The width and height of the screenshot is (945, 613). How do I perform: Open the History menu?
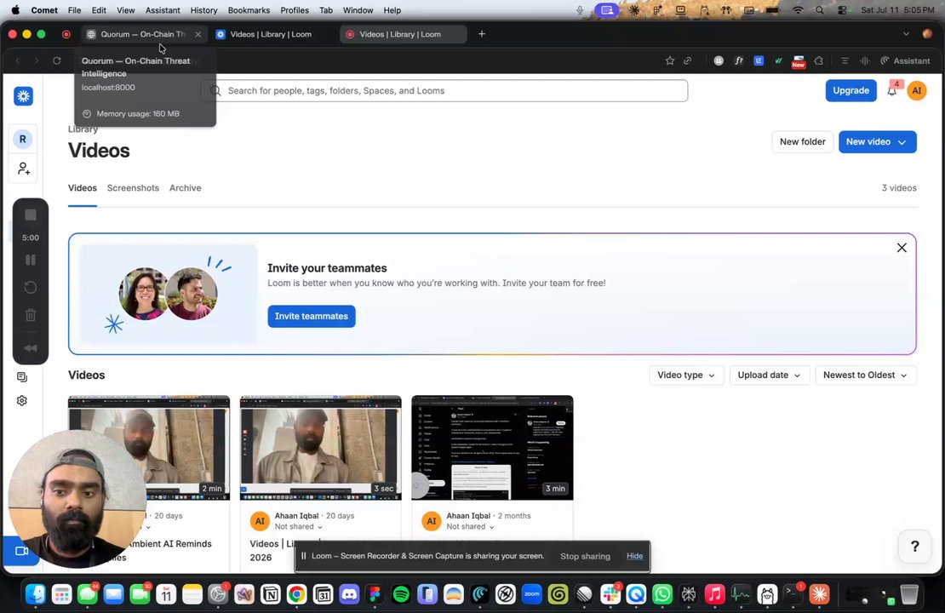click(203, 10)
